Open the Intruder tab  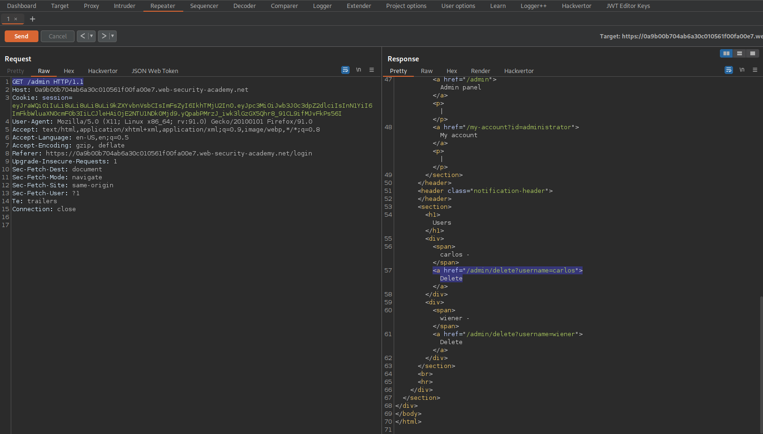click(x=125, y=6)
